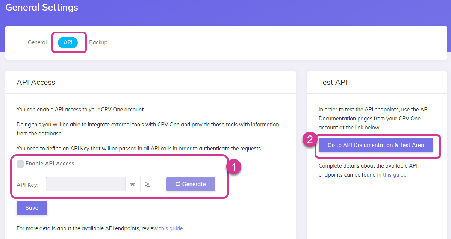
Task: Click inside the empty API Key field
Action: point(85,184)
